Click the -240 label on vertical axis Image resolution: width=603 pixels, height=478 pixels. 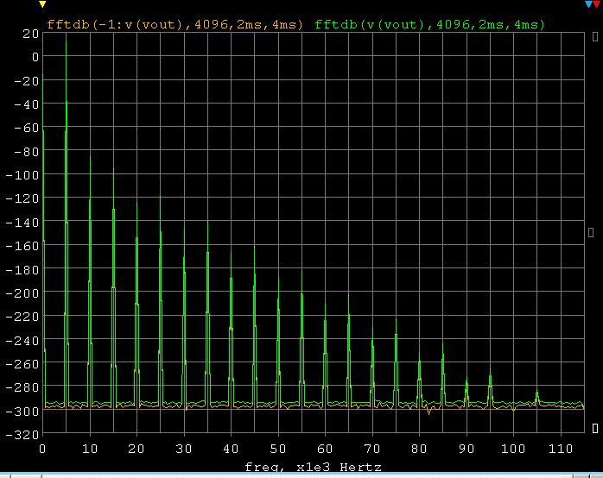click(x=22, y=341)
